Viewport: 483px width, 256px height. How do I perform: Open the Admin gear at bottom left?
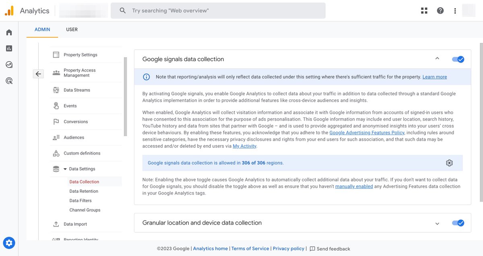[9, 243]
